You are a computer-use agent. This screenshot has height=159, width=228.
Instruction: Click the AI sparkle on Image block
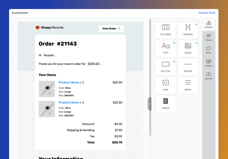coord(196,43)
